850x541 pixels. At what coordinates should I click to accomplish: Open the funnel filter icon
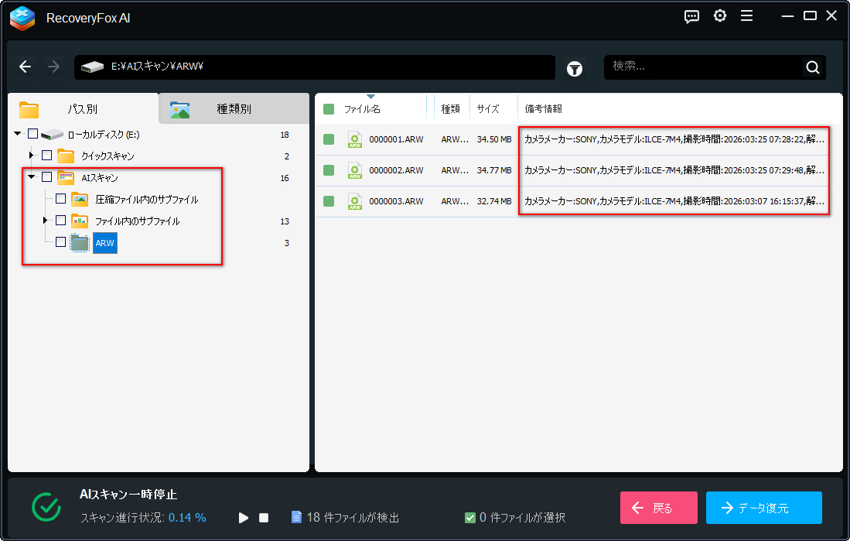(x=575, y=68)
